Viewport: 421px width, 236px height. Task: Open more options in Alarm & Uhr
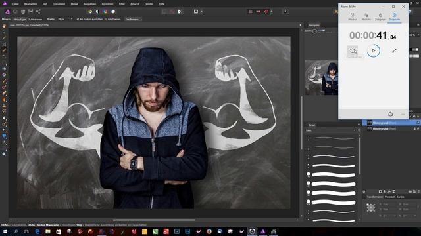click(x=403, y=114)
